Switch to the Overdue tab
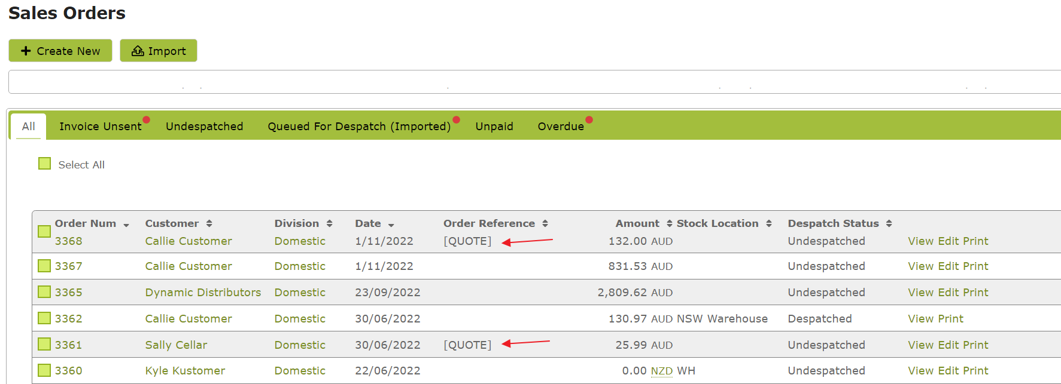This screenshot has width=1061, height=384. (561, 126)
